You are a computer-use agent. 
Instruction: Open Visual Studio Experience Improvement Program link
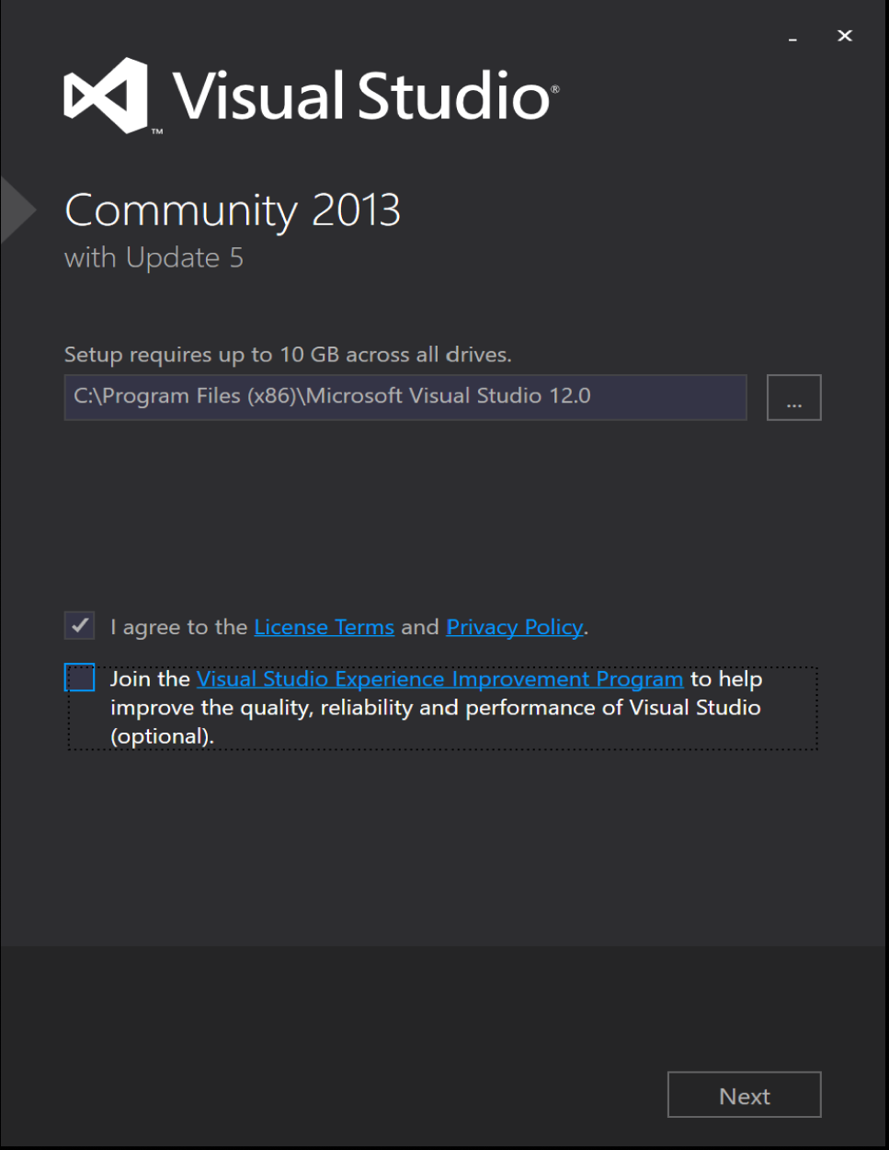pyautogui.click(x=439, y=679)
